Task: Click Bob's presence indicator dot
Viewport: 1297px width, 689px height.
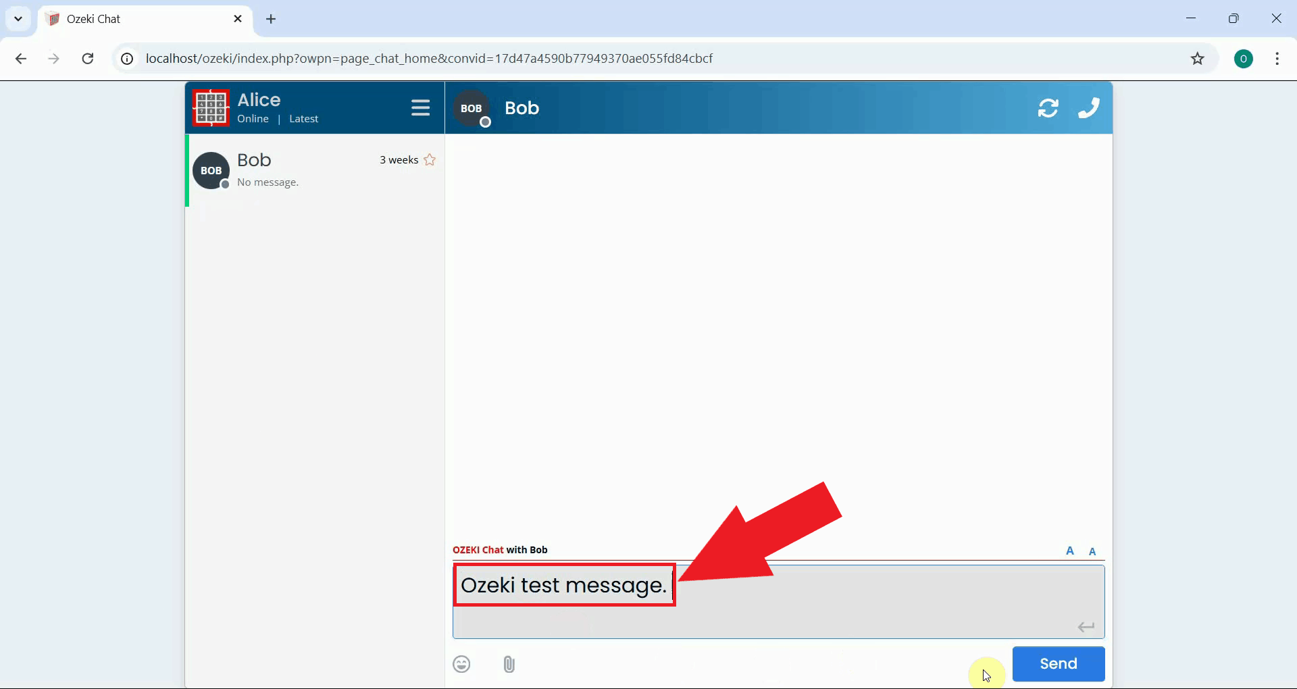Action: pos(485,124)
